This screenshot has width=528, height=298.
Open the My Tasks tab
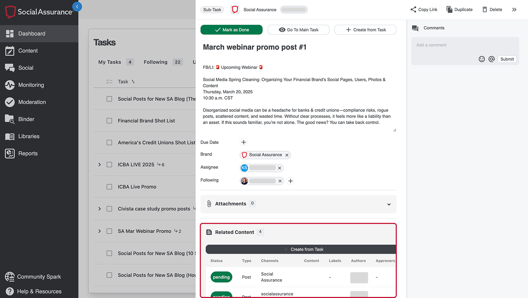click(x=110, y=62)
